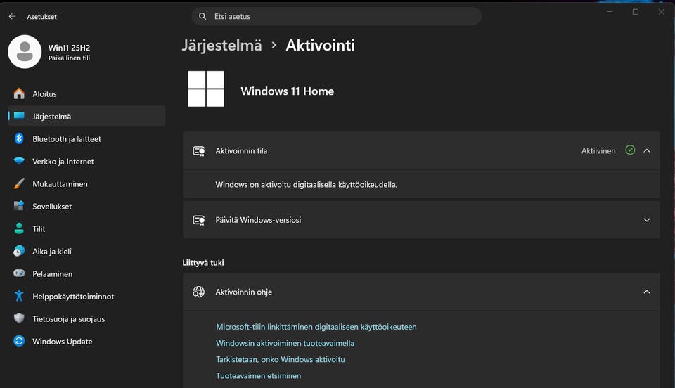This screenshot has height=388, width=675.
Task: Click the Pelaaminen gamepad icon
Action: point(19,273)
